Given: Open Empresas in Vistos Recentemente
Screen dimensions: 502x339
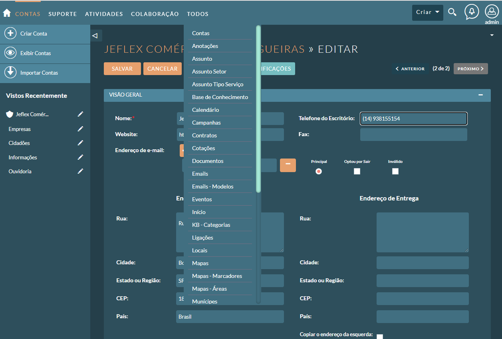Looking at the screenshot, I should pos(20,129).
